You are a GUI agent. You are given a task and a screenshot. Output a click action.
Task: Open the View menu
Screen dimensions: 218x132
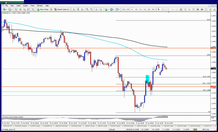[x=12, y=6]
